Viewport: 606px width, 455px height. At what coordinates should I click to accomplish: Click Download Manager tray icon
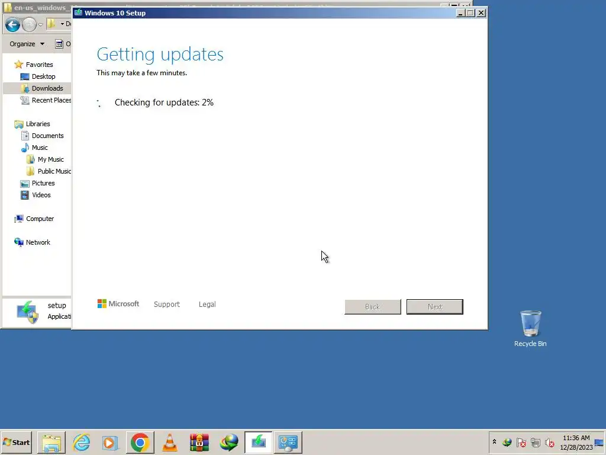(507, 442)
